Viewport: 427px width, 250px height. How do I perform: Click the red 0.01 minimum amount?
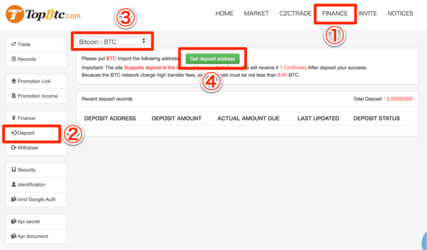(x=282, y=75)
